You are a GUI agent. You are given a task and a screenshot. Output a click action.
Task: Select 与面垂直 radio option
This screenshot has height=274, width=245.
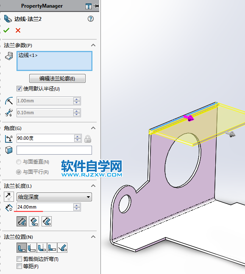[x=19, y=162]
